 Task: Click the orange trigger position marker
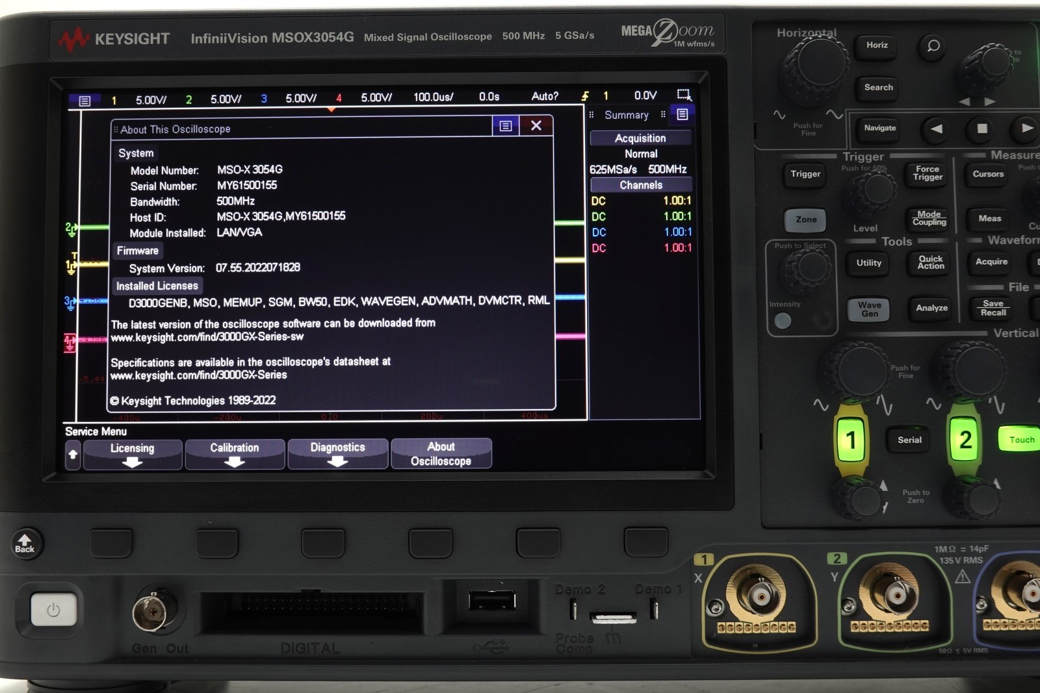[x=331, y=110]
